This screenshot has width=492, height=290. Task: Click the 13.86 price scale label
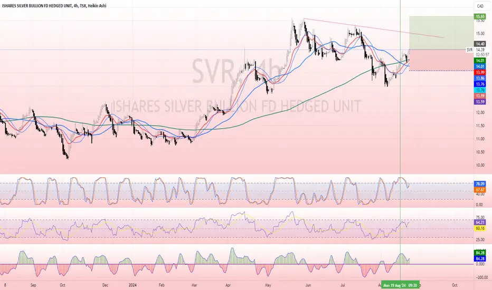click(x=480, y=78)
